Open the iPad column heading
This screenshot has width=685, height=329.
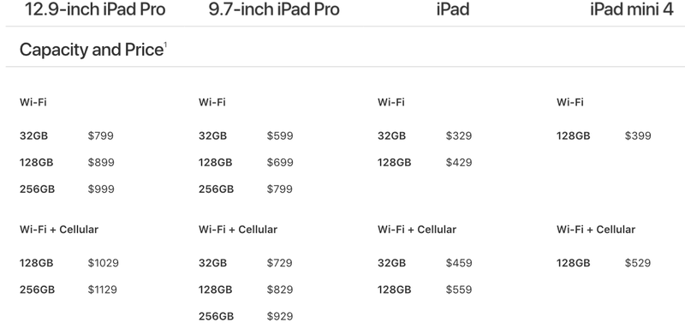pos(453,9)
